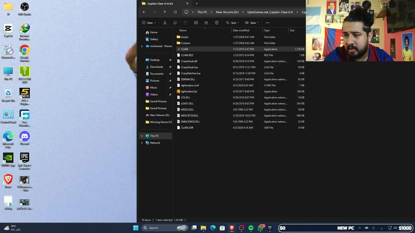
Task: Open Downloads quick access folder
Action: coord(156,67)
